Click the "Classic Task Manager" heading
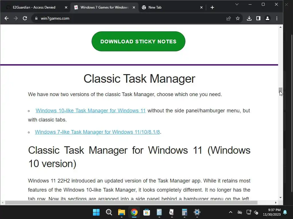293x219 pixels. pyautogui.click(x=139, y=79)
